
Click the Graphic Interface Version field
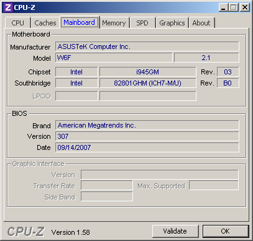coord(160,175)
